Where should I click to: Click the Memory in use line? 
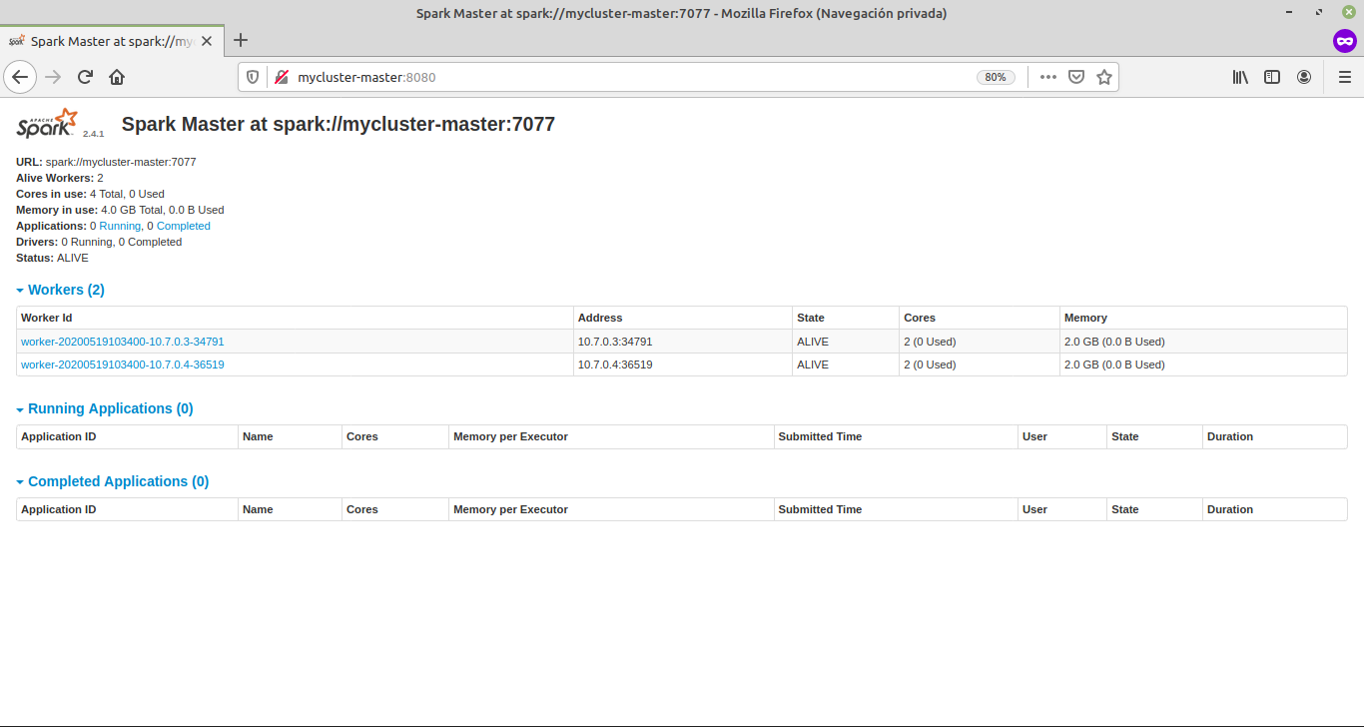[x=120, y=210]
